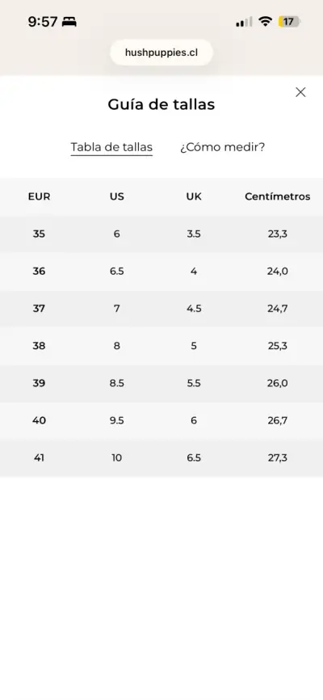This screenshot has height=700, width=323.
Task: Select the EUR column header
Action: 39,197
